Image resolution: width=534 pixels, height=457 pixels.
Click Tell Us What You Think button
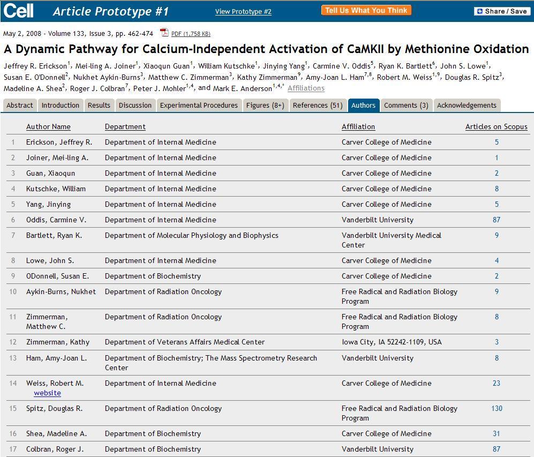point(366,10)
